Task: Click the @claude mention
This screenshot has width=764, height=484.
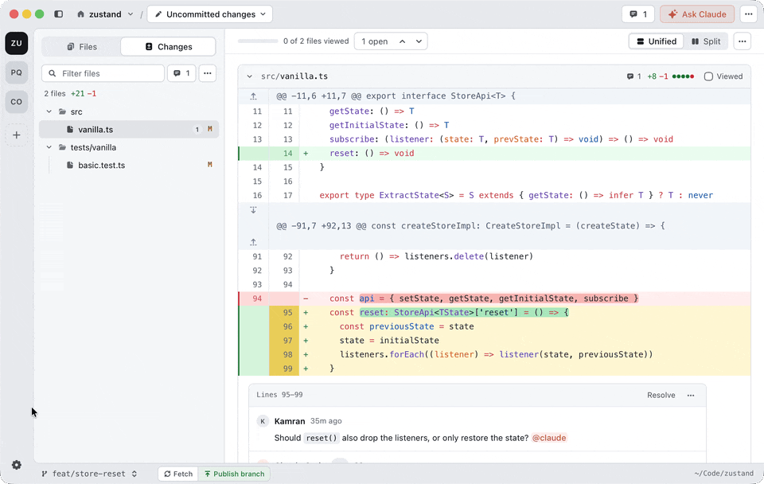Action: 549,438
